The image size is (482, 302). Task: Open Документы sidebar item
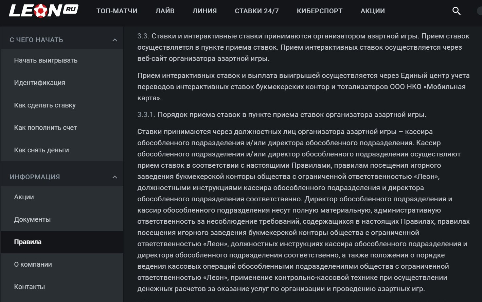pyautogui.click(x=62, y=220)
